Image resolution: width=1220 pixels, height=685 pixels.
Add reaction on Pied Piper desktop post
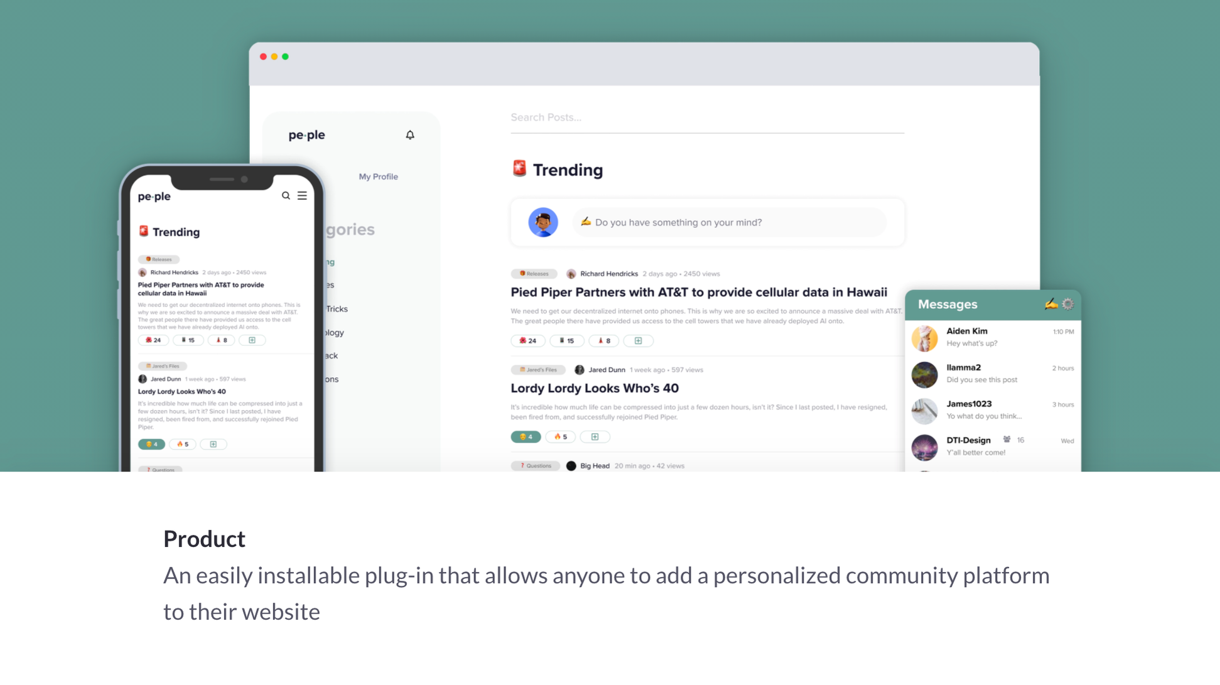point(638,341)
